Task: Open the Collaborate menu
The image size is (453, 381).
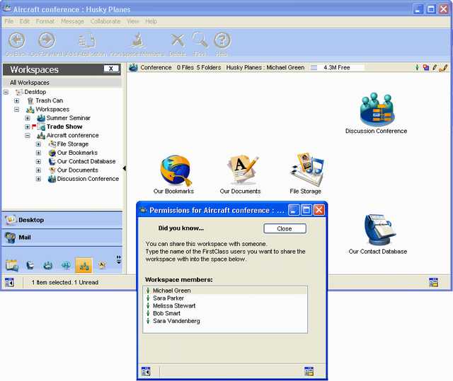Action: pyautogui.click(x=105, y=22)
